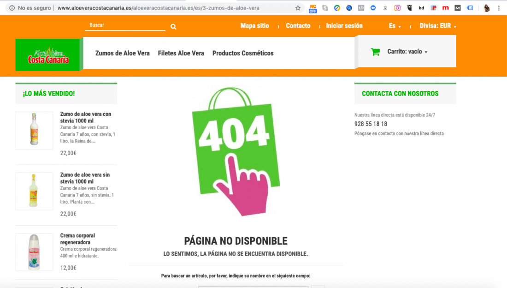Open 'Zumo de aloe vera sin stevia 1000 ml' link
This screenshot has height=288, width=507.
tap(85, 178)
